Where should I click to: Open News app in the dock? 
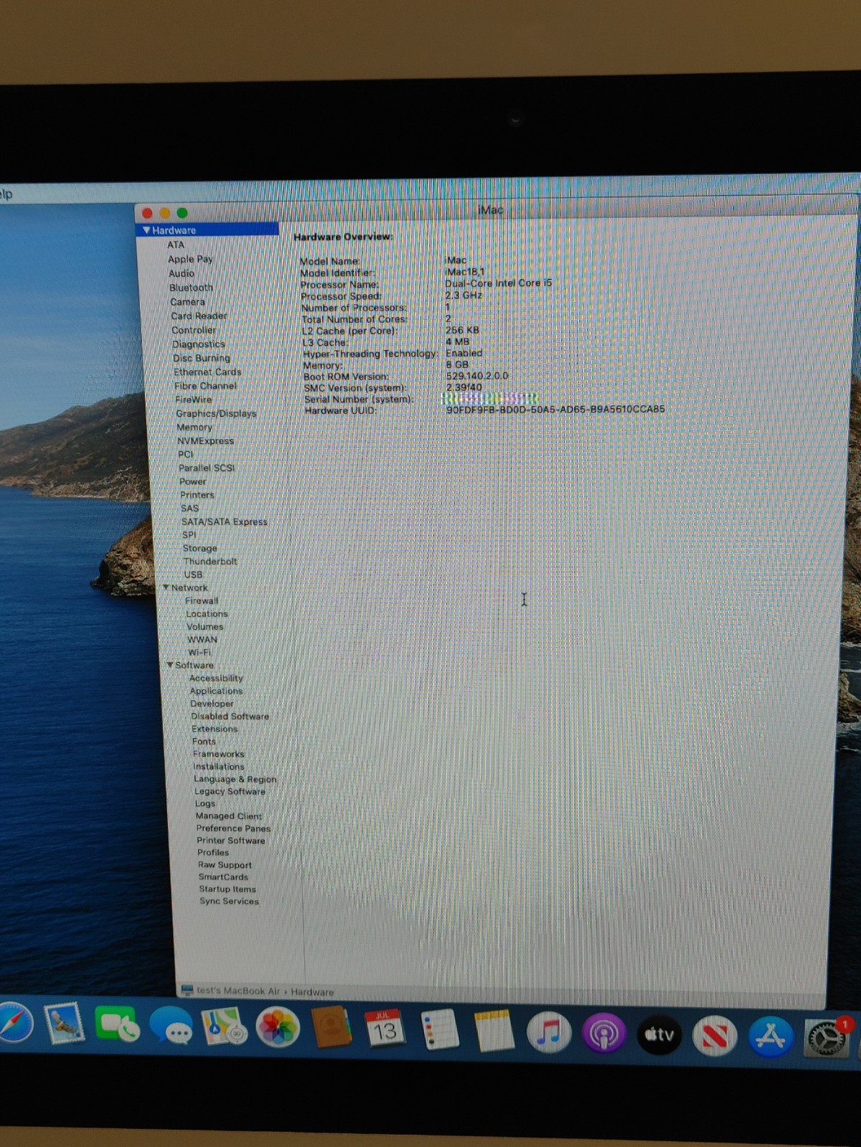coord(715,1036)
